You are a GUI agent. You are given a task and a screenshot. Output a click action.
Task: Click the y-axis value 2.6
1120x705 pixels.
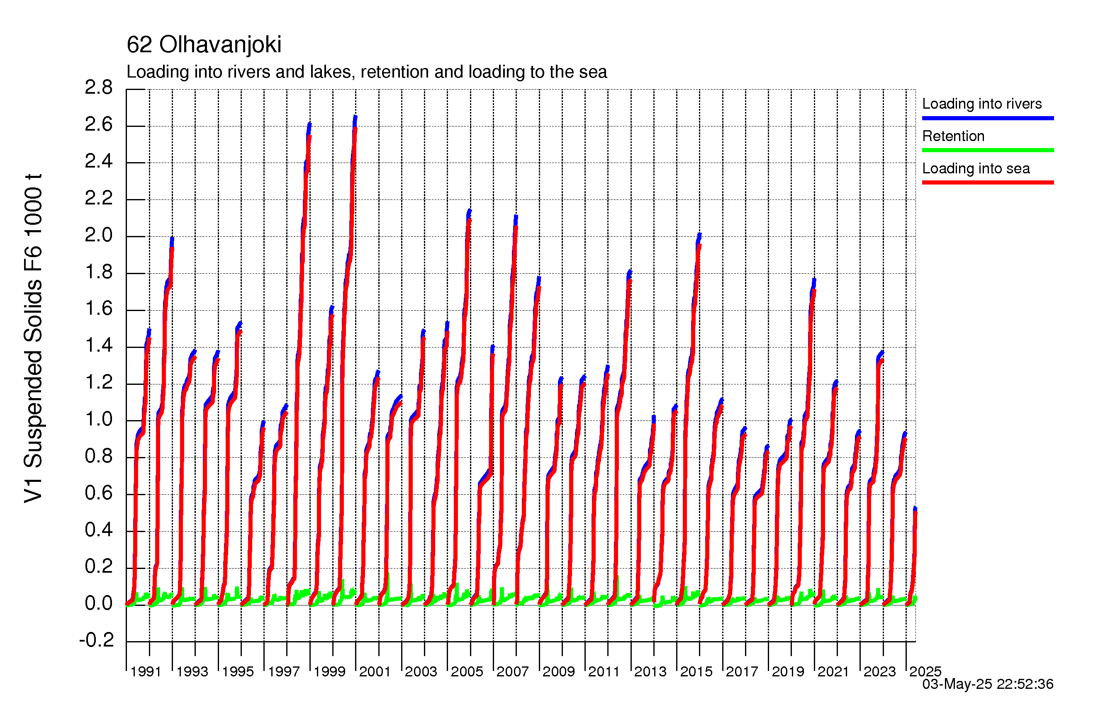pos(99,125)
